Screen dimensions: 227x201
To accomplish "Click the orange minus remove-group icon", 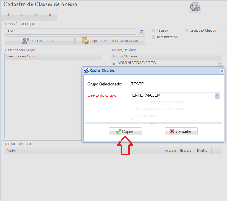I will pyautogui.click(x=22, y=15).
